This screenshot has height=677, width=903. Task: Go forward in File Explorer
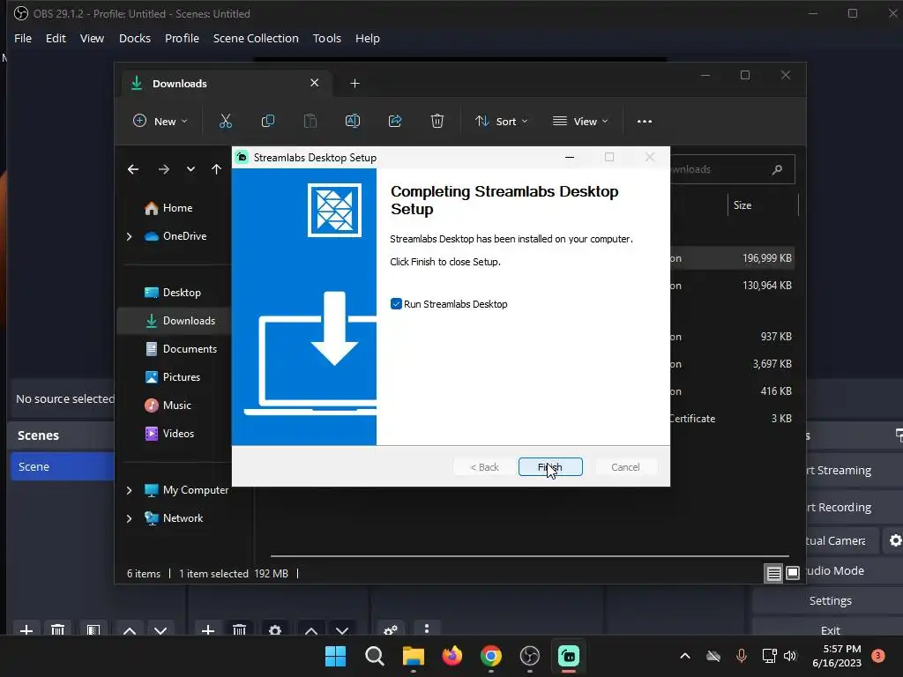(x=164, y=169)
